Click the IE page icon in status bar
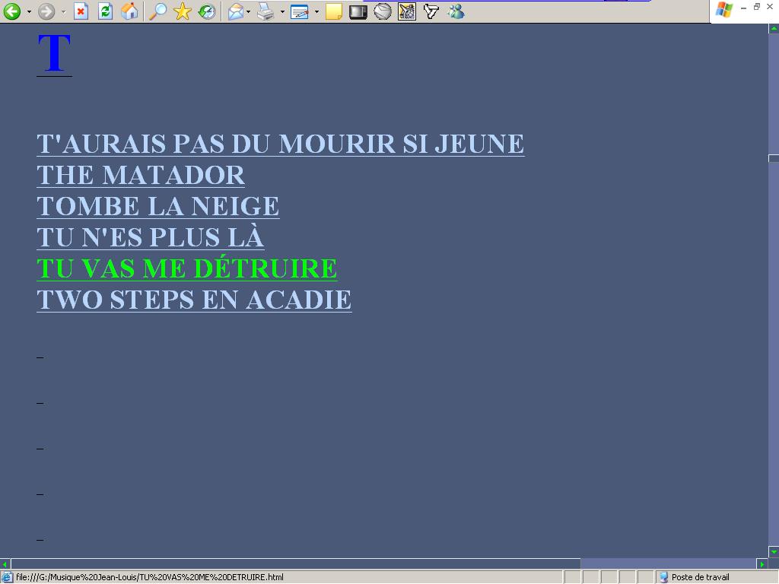The width and height of the screenshot is (779, 584). click(7, 577)
